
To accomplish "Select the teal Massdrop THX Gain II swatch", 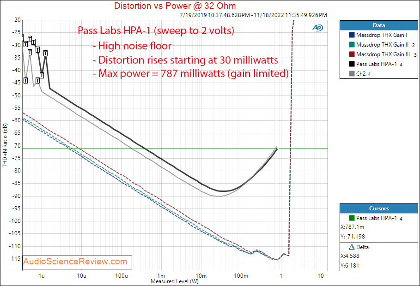I will pyautogui.click(x=352, y=45).
